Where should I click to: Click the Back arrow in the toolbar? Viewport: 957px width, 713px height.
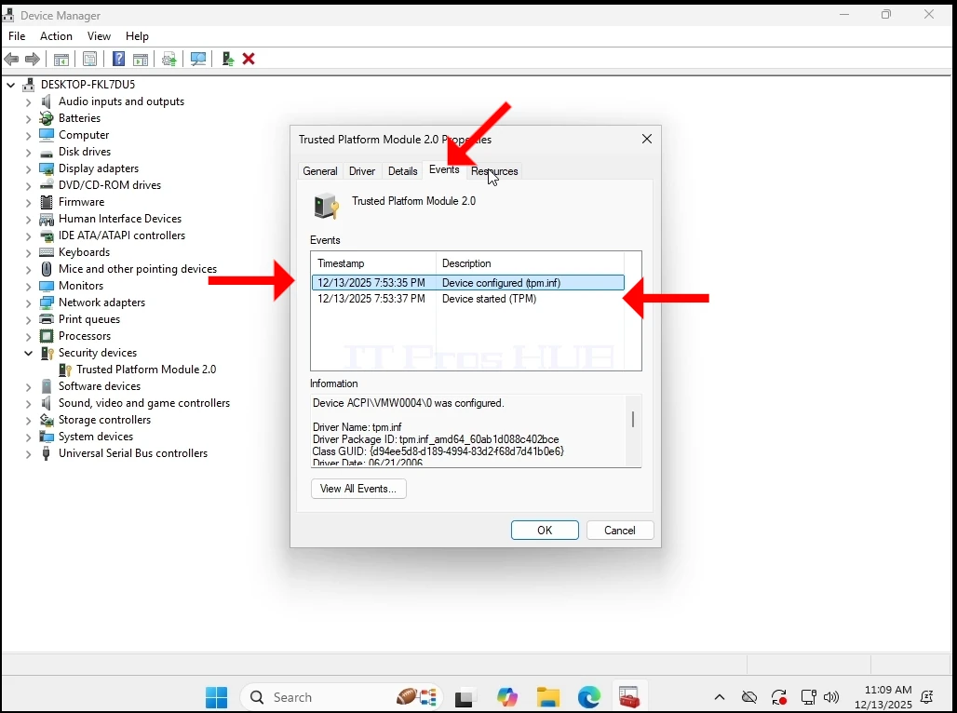[x=11, y=60]
